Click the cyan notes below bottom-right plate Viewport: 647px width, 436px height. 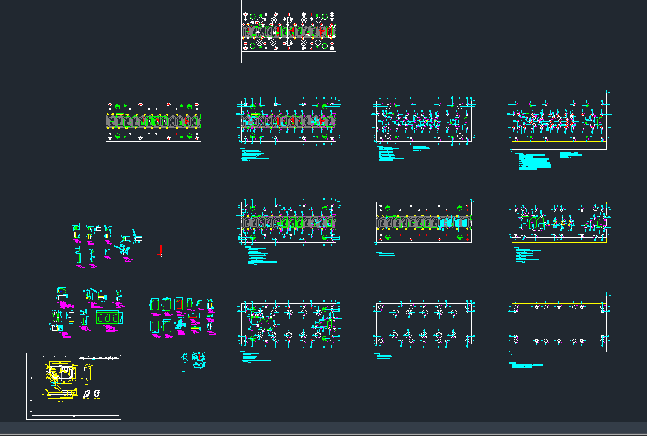pyautogui.click(x=526, y=365)
